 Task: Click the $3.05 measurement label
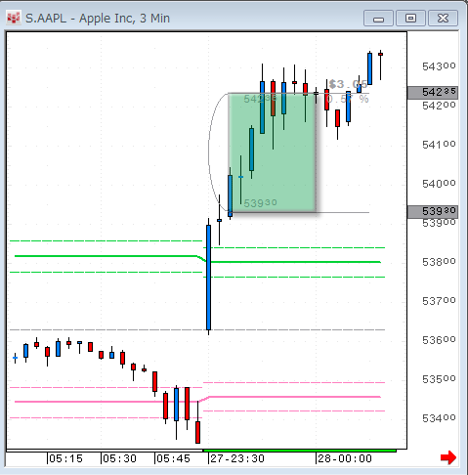tap(348, 84)
